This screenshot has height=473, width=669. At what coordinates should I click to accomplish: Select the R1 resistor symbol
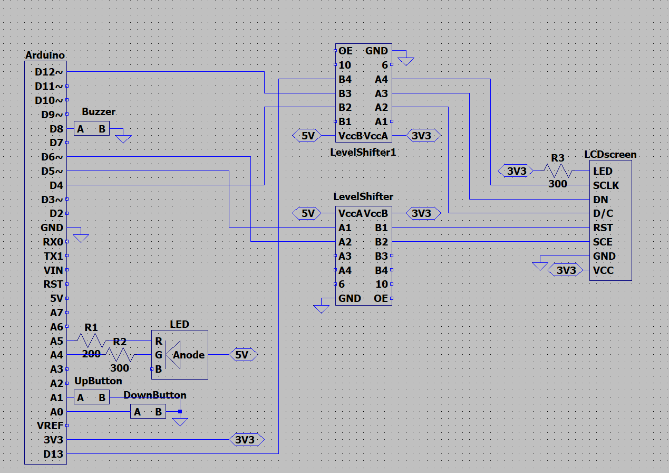click(92, 340)
